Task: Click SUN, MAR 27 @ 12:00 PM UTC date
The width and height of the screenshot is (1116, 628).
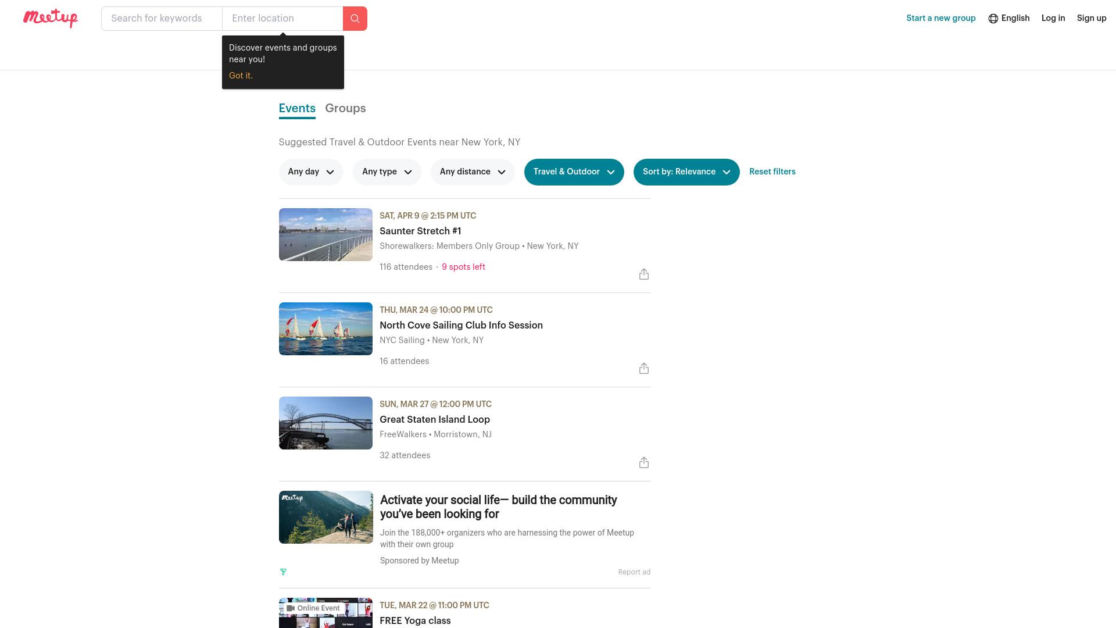Action: 435,404
